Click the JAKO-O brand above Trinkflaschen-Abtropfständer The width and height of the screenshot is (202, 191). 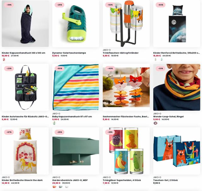107,50
